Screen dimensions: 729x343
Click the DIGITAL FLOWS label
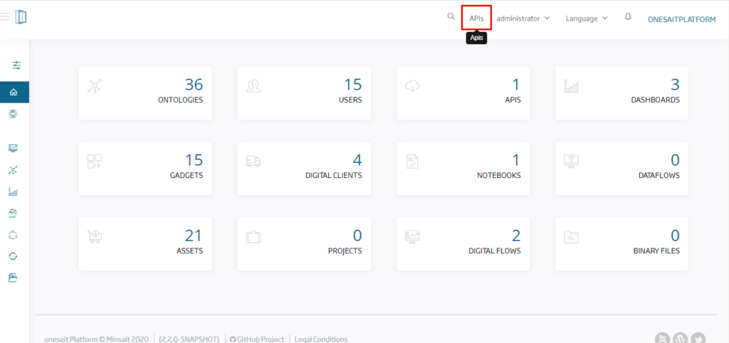[x=495, y=251]
